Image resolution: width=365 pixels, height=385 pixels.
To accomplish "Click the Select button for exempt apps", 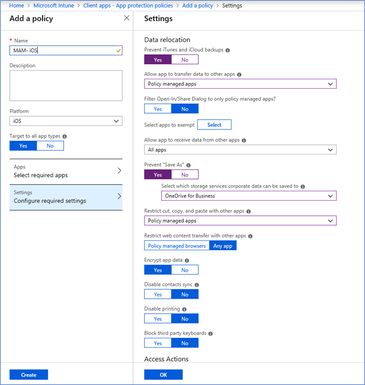I will point(215,125).
